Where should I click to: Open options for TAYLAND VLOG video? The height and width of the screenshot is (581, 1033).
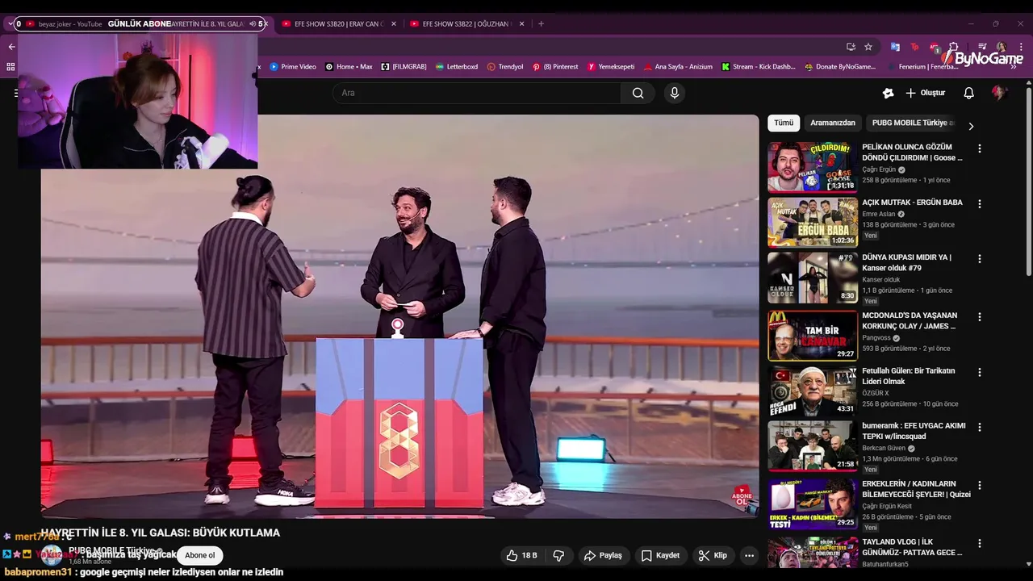[x=980, y=544]
